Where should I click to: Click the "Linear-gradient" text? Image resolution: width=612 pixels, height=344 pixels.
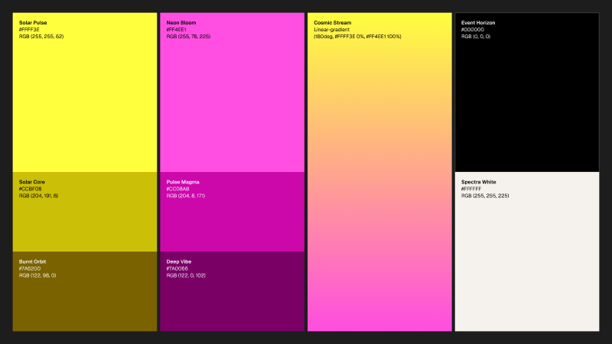[332, 30]
